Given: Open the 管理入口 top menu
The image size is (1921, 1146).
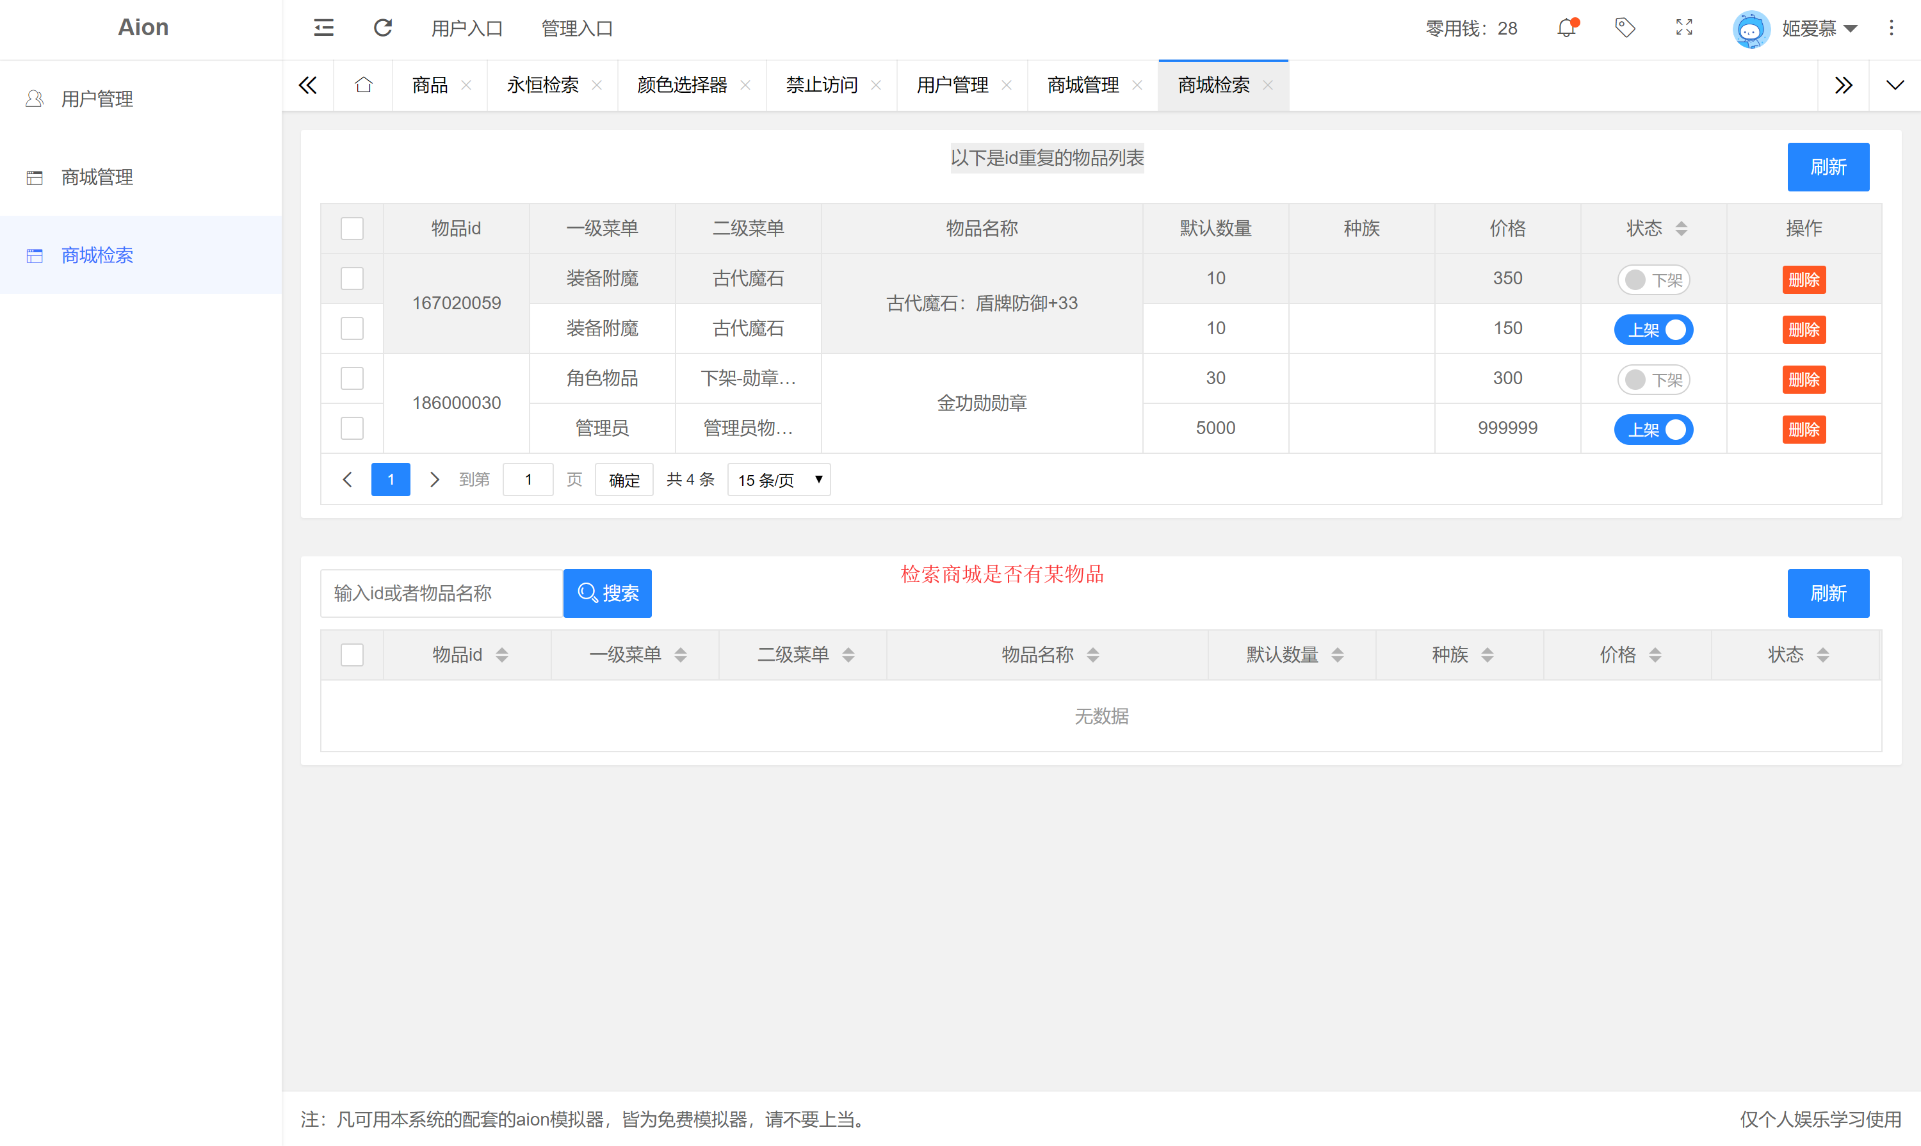Looking at the screenshot, I should 577,29.
